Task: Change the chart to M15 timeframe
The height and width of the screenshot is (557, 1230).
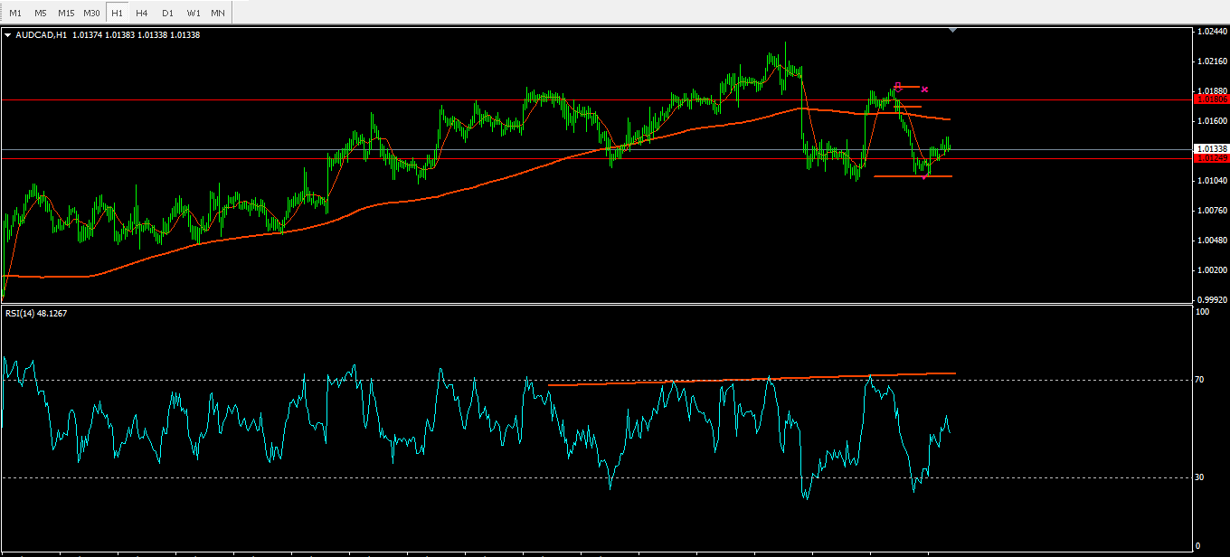Action: point(66,13)
